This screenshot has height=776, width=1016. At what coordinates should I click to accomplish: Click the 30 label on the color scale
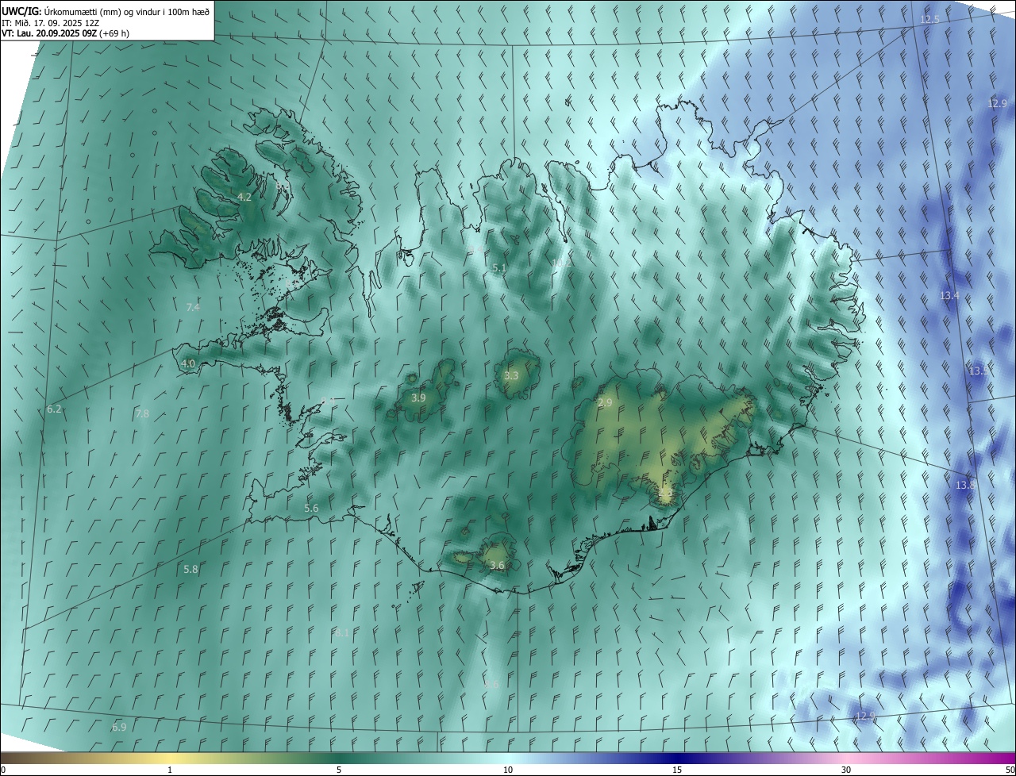(846, 770)
